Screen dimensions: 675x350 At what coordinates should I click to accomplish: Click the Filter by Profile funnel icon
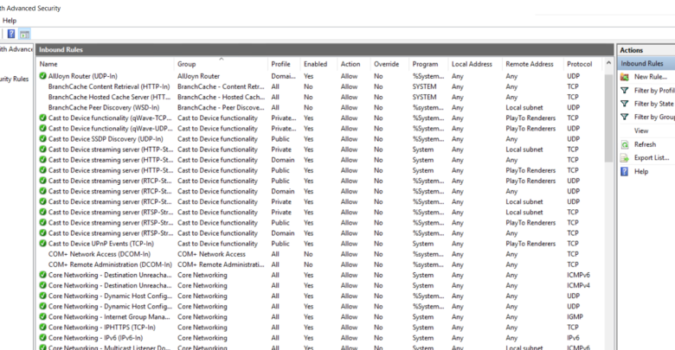625,90
